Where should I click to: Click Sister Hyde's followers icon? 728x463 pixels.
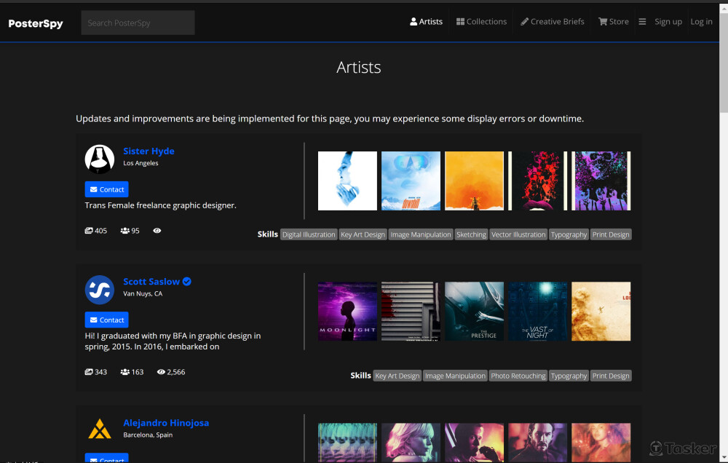pos(125,231)
